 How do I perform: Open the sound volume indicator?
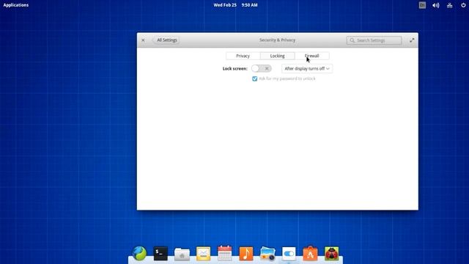click(436, 5)
